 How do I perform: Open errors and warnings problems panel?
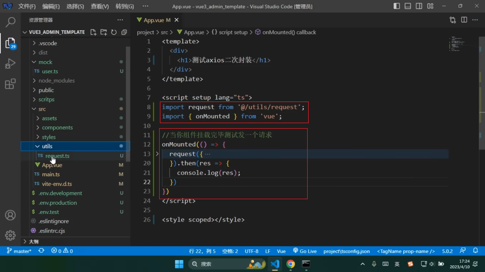coord(62,251)
